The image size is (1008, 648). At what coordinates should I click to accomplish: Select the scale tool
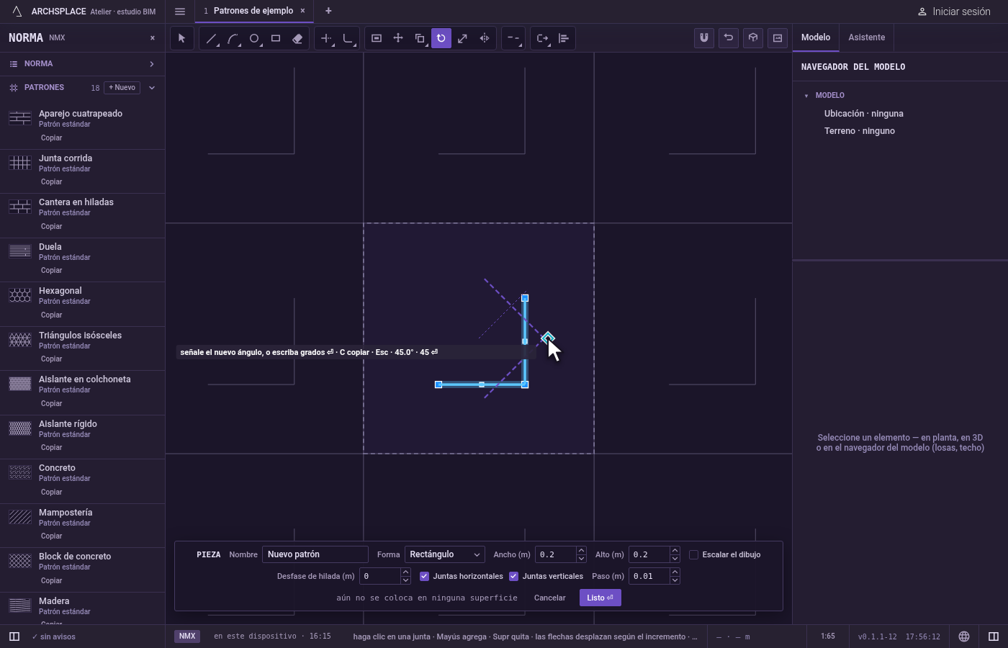pos(463,38)
